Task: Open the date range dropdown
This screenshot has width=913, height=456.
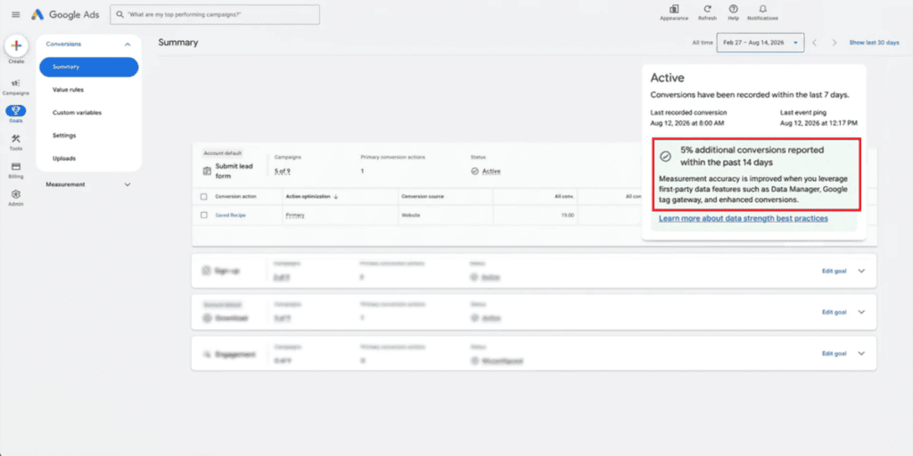Action: click(x=761, y=43)
